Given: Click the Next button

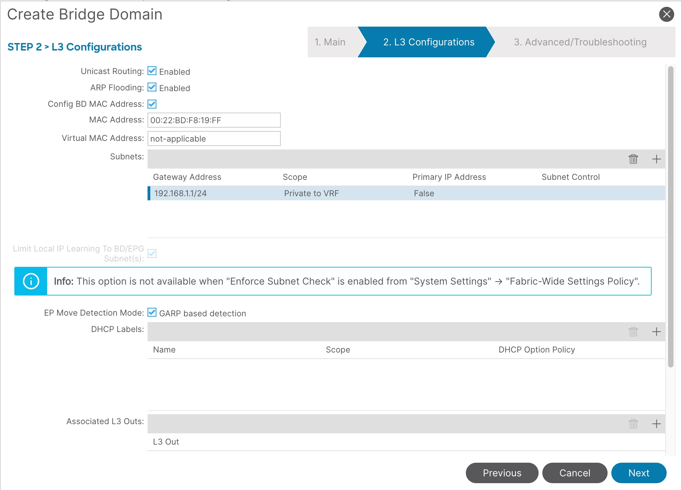Looking at the screenshot, I should (x=638, y=473).
